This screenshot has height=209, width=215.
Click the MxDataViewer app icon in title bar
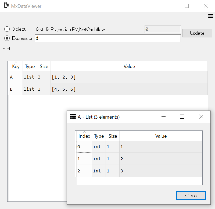[6, 6]
